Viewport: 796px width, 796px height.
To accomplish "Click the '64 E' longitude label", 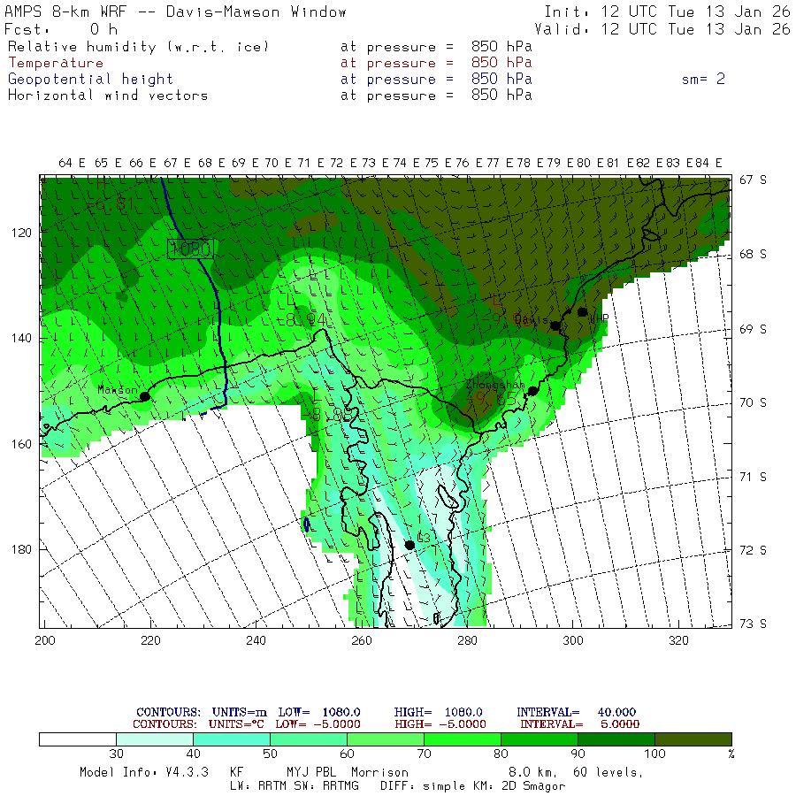I will click(x=73, y=163).
